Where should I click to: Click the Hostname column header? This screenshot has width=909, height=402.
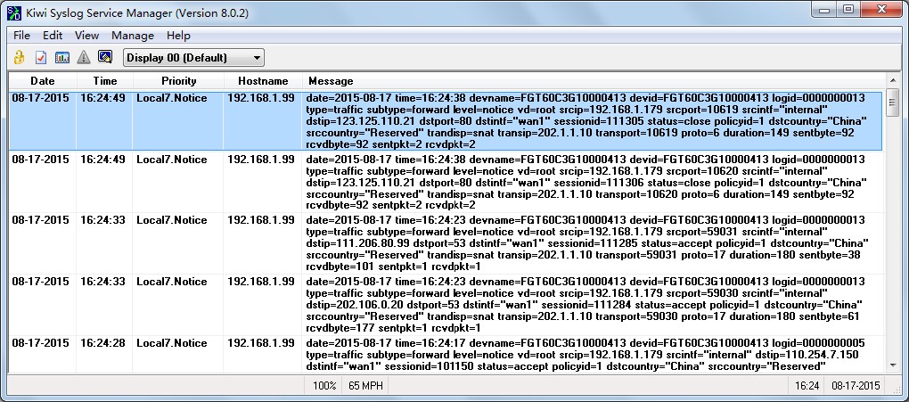(263, 81)
